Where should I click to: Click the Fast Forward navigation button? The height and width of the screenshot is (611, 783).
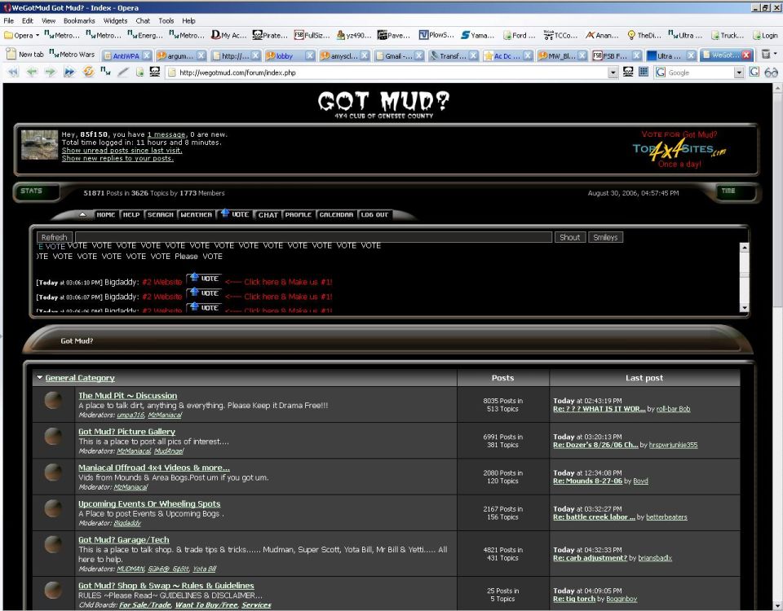point(69,73)
